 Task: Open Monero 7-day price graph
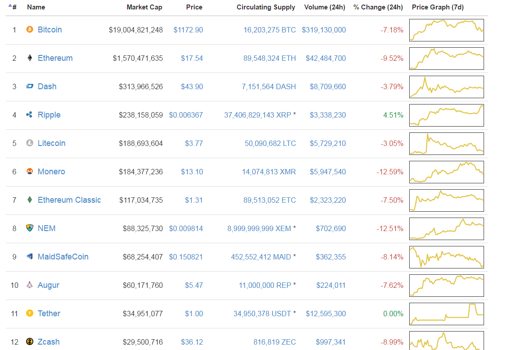point(447,172)
